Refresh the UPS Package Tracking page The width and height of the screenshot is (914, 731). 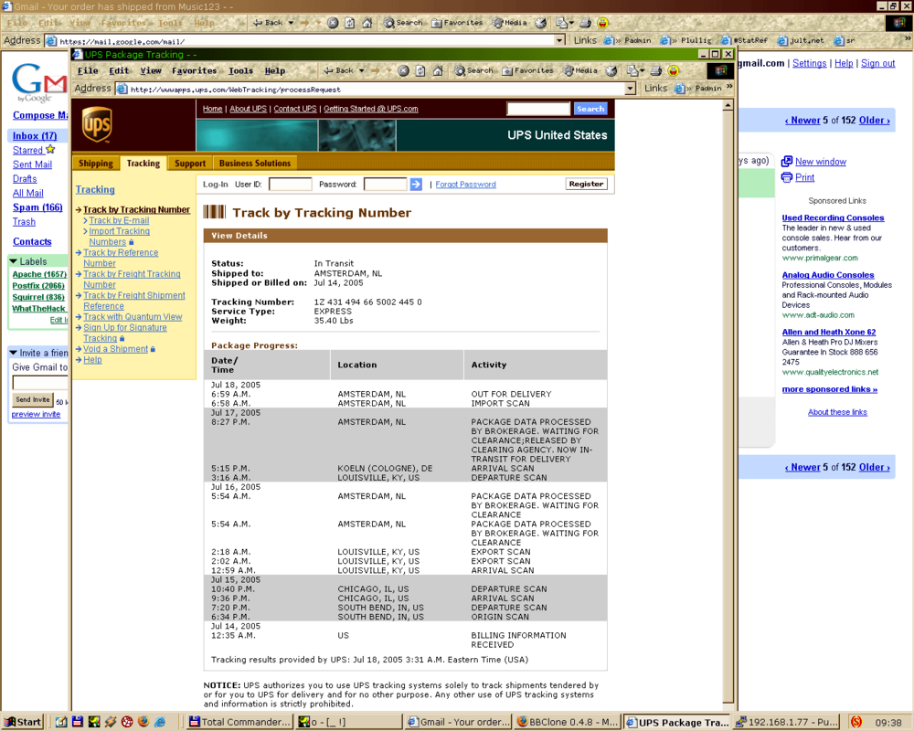(x=420, y=70)
